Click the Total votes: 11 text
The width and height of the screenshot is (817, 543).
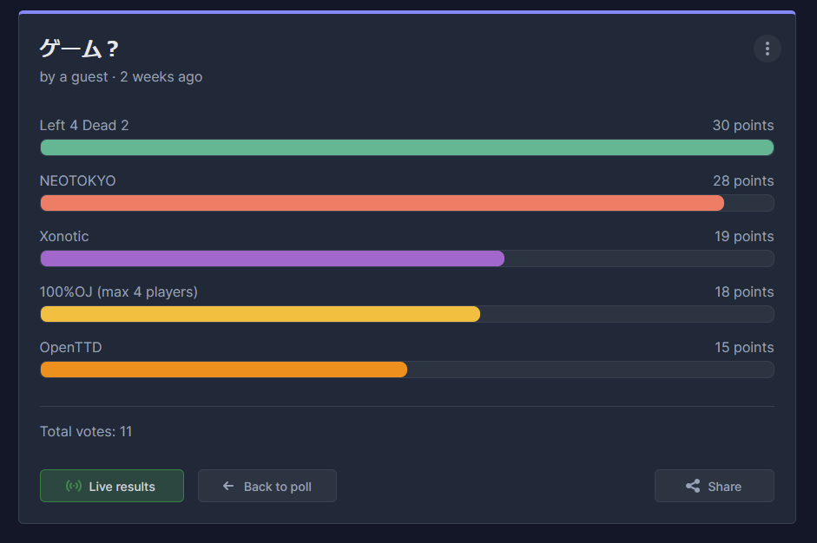coord(86,431)
